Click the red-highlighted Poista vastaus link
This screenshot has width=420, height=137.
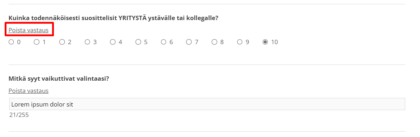(28, 30)
